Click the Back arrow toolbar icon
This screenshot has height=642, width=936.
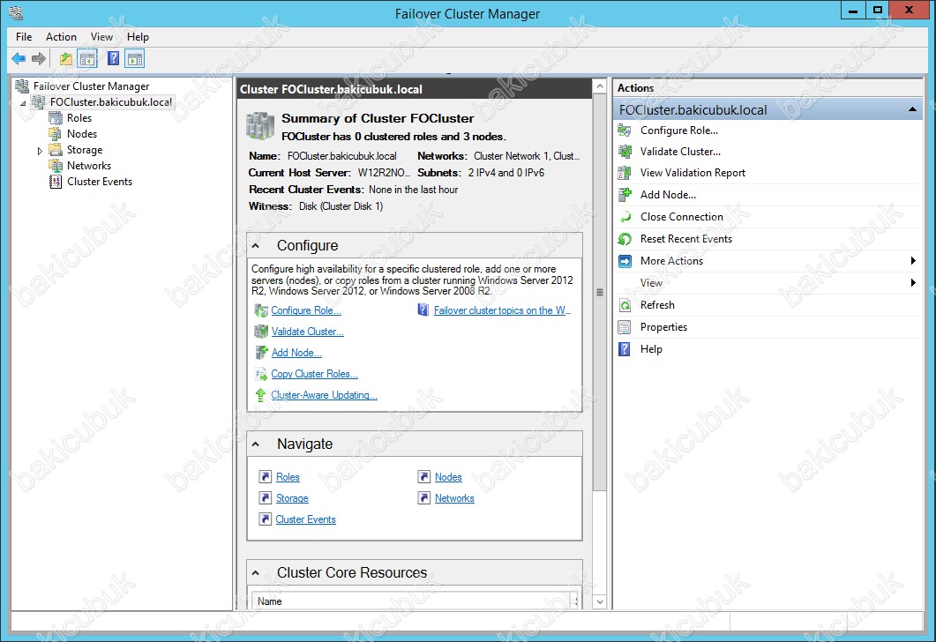19,58
